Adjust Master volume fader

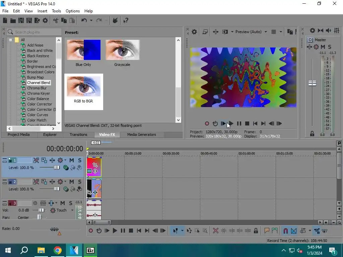[312, 83]
